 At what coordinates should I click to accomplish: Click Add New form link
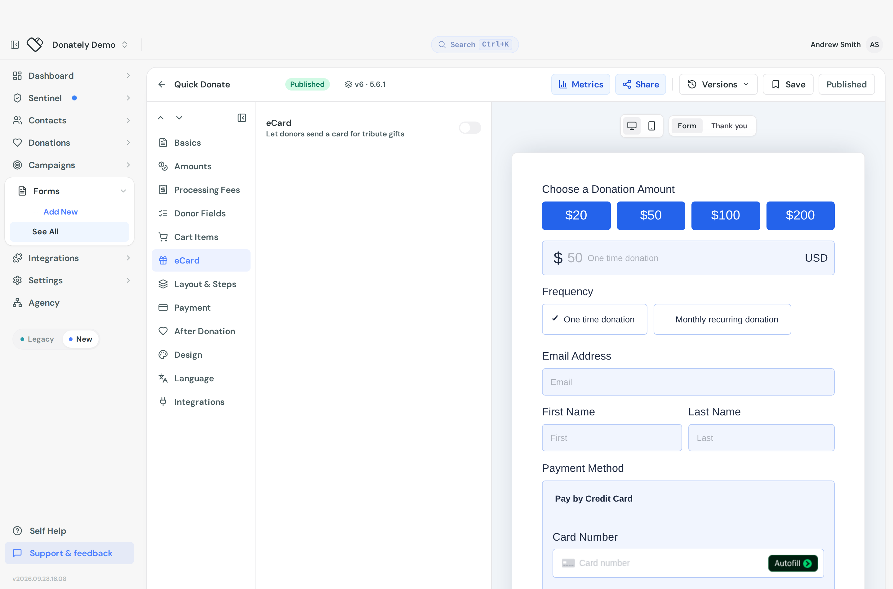(x=55, y=212)
